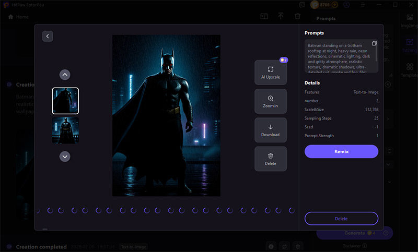Click the purple Remix button
This screenshot has height=252, width=418.
pos(341,151)
